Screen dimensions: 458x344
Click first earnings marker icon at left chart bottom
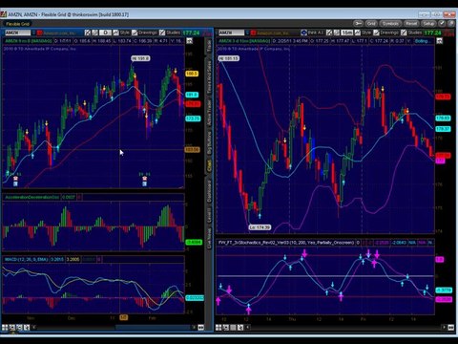click(15, 179)
